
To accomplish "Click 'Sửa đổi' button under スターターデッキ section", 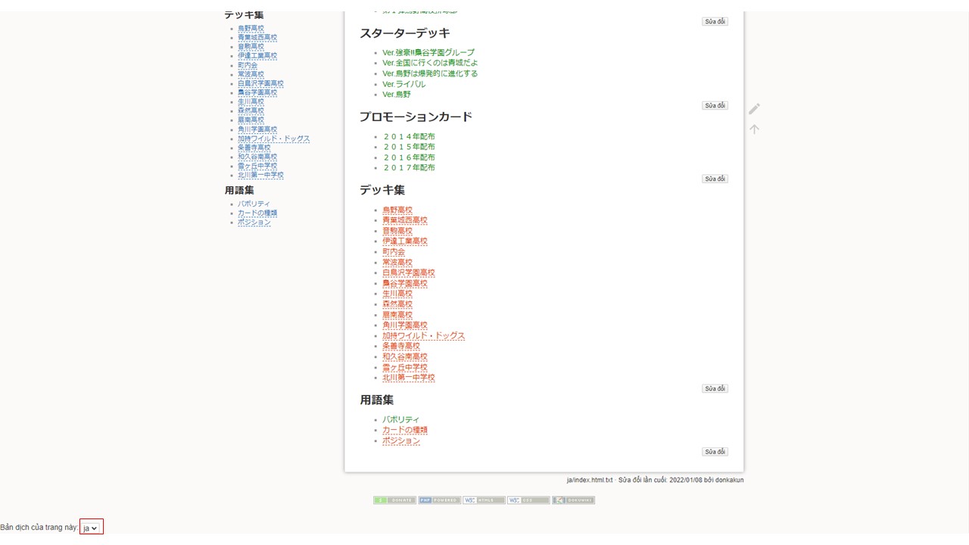I will point(715,106).
